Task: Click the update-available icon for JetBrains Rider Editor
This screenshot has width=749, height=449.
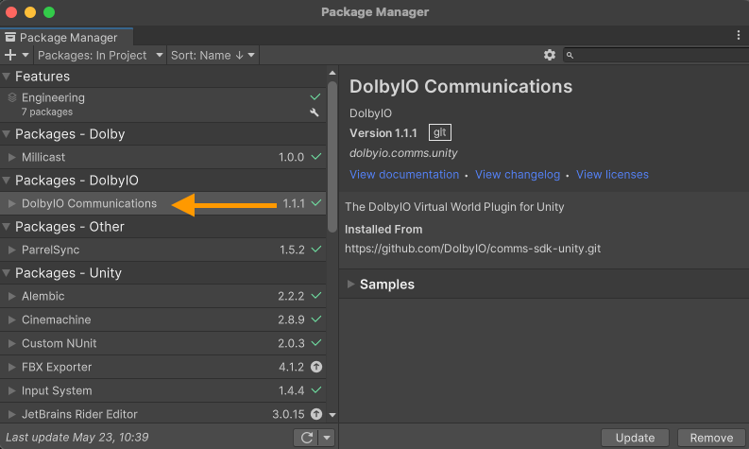Action: click(x=316, y=414)
